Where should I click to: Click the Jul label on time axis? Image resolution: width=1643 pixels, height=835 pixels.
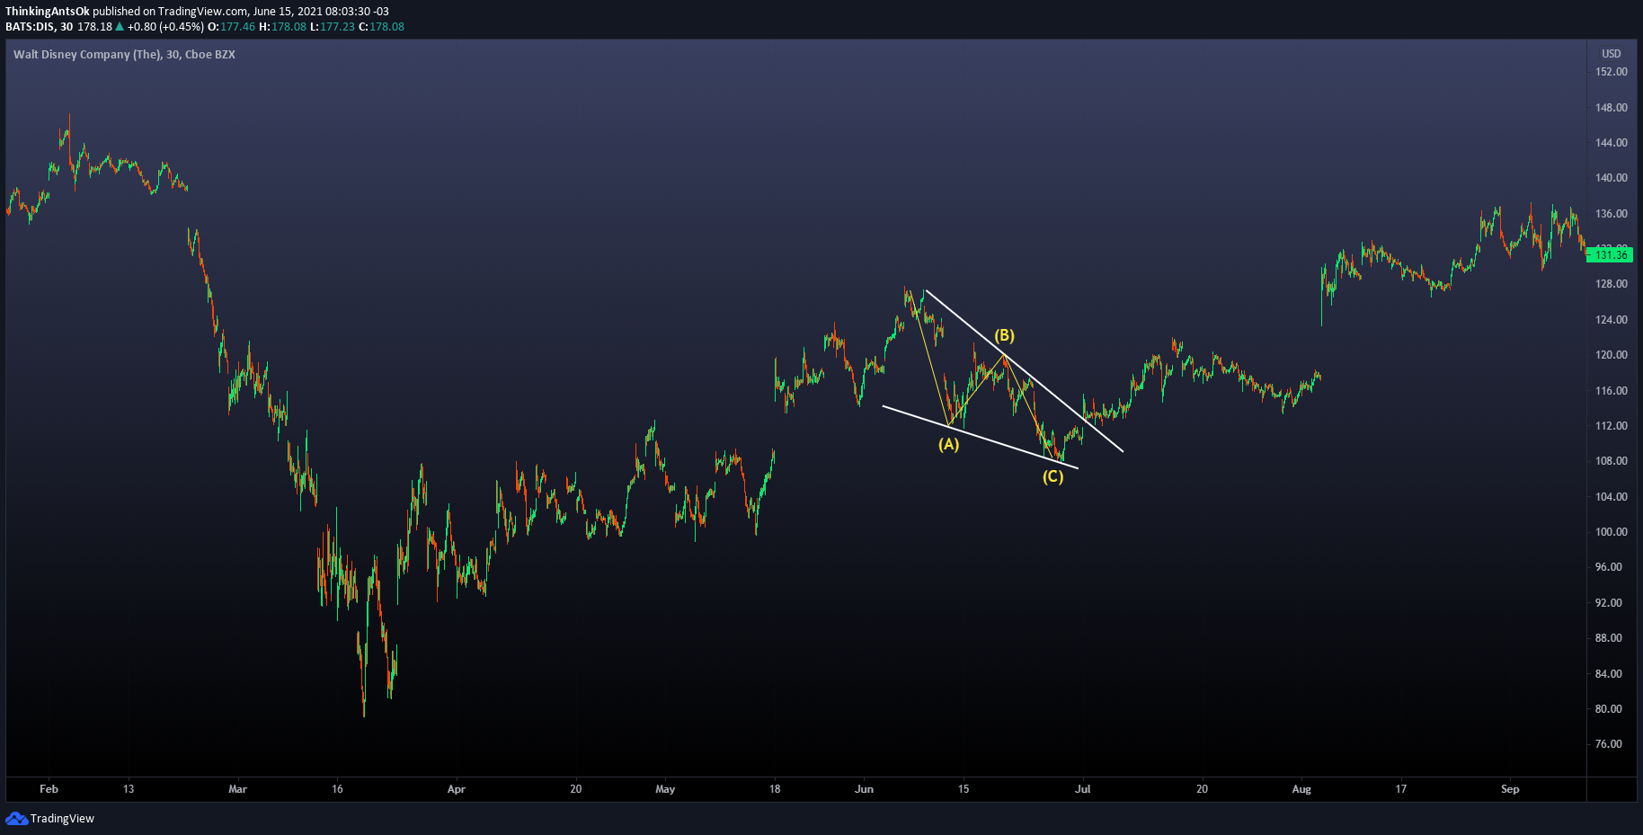pyautogui.click(x=1083, y=789)
